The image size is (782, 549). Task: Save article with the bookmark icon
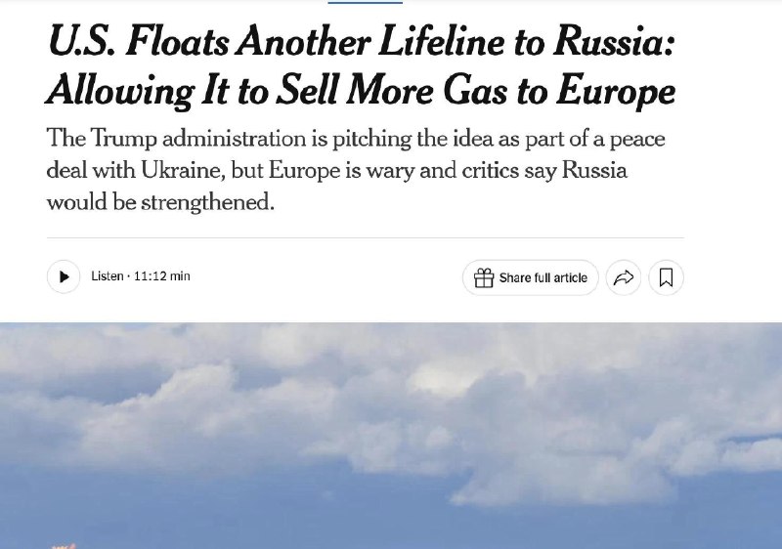(x=666, y=277)
